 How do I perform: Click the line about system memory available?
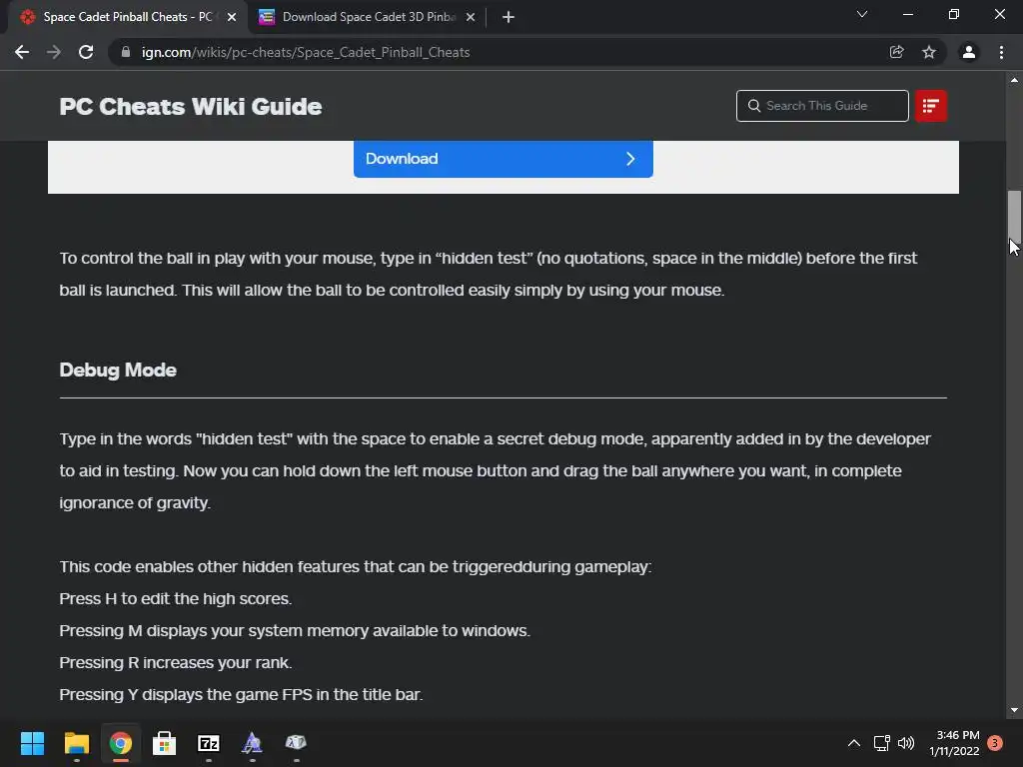(295, 631)
